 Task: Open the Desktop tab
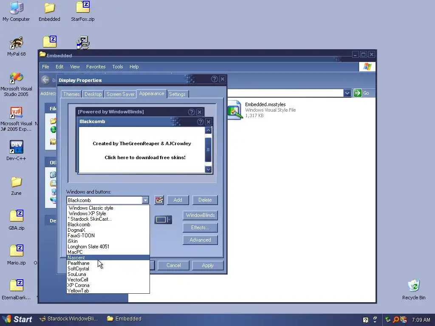click(93, 94)
